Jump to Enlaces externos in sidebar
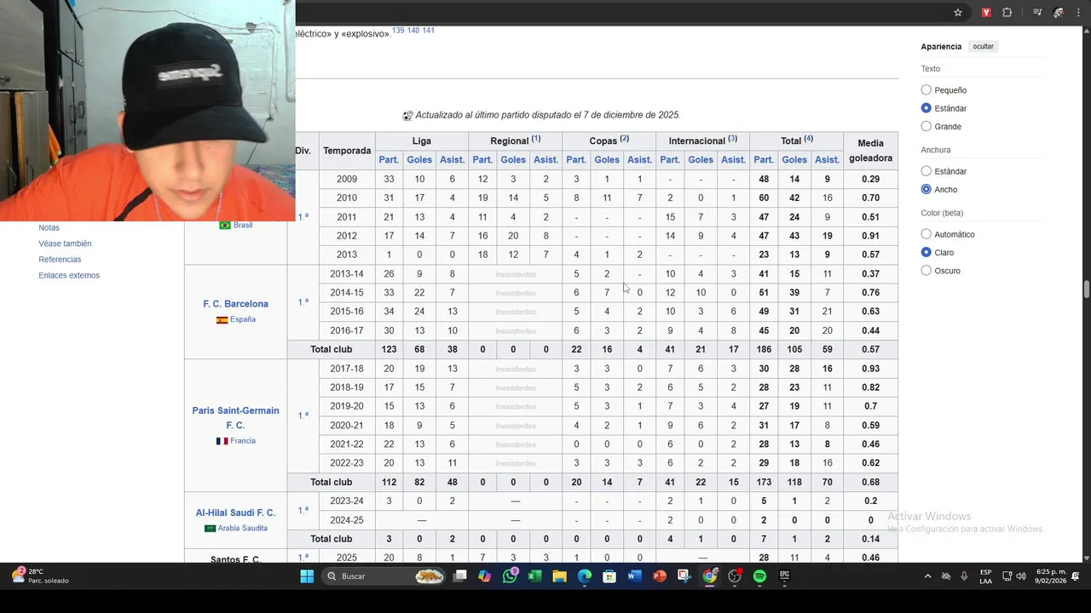The height and width of the screenshot is (613, 1091). 69,276
